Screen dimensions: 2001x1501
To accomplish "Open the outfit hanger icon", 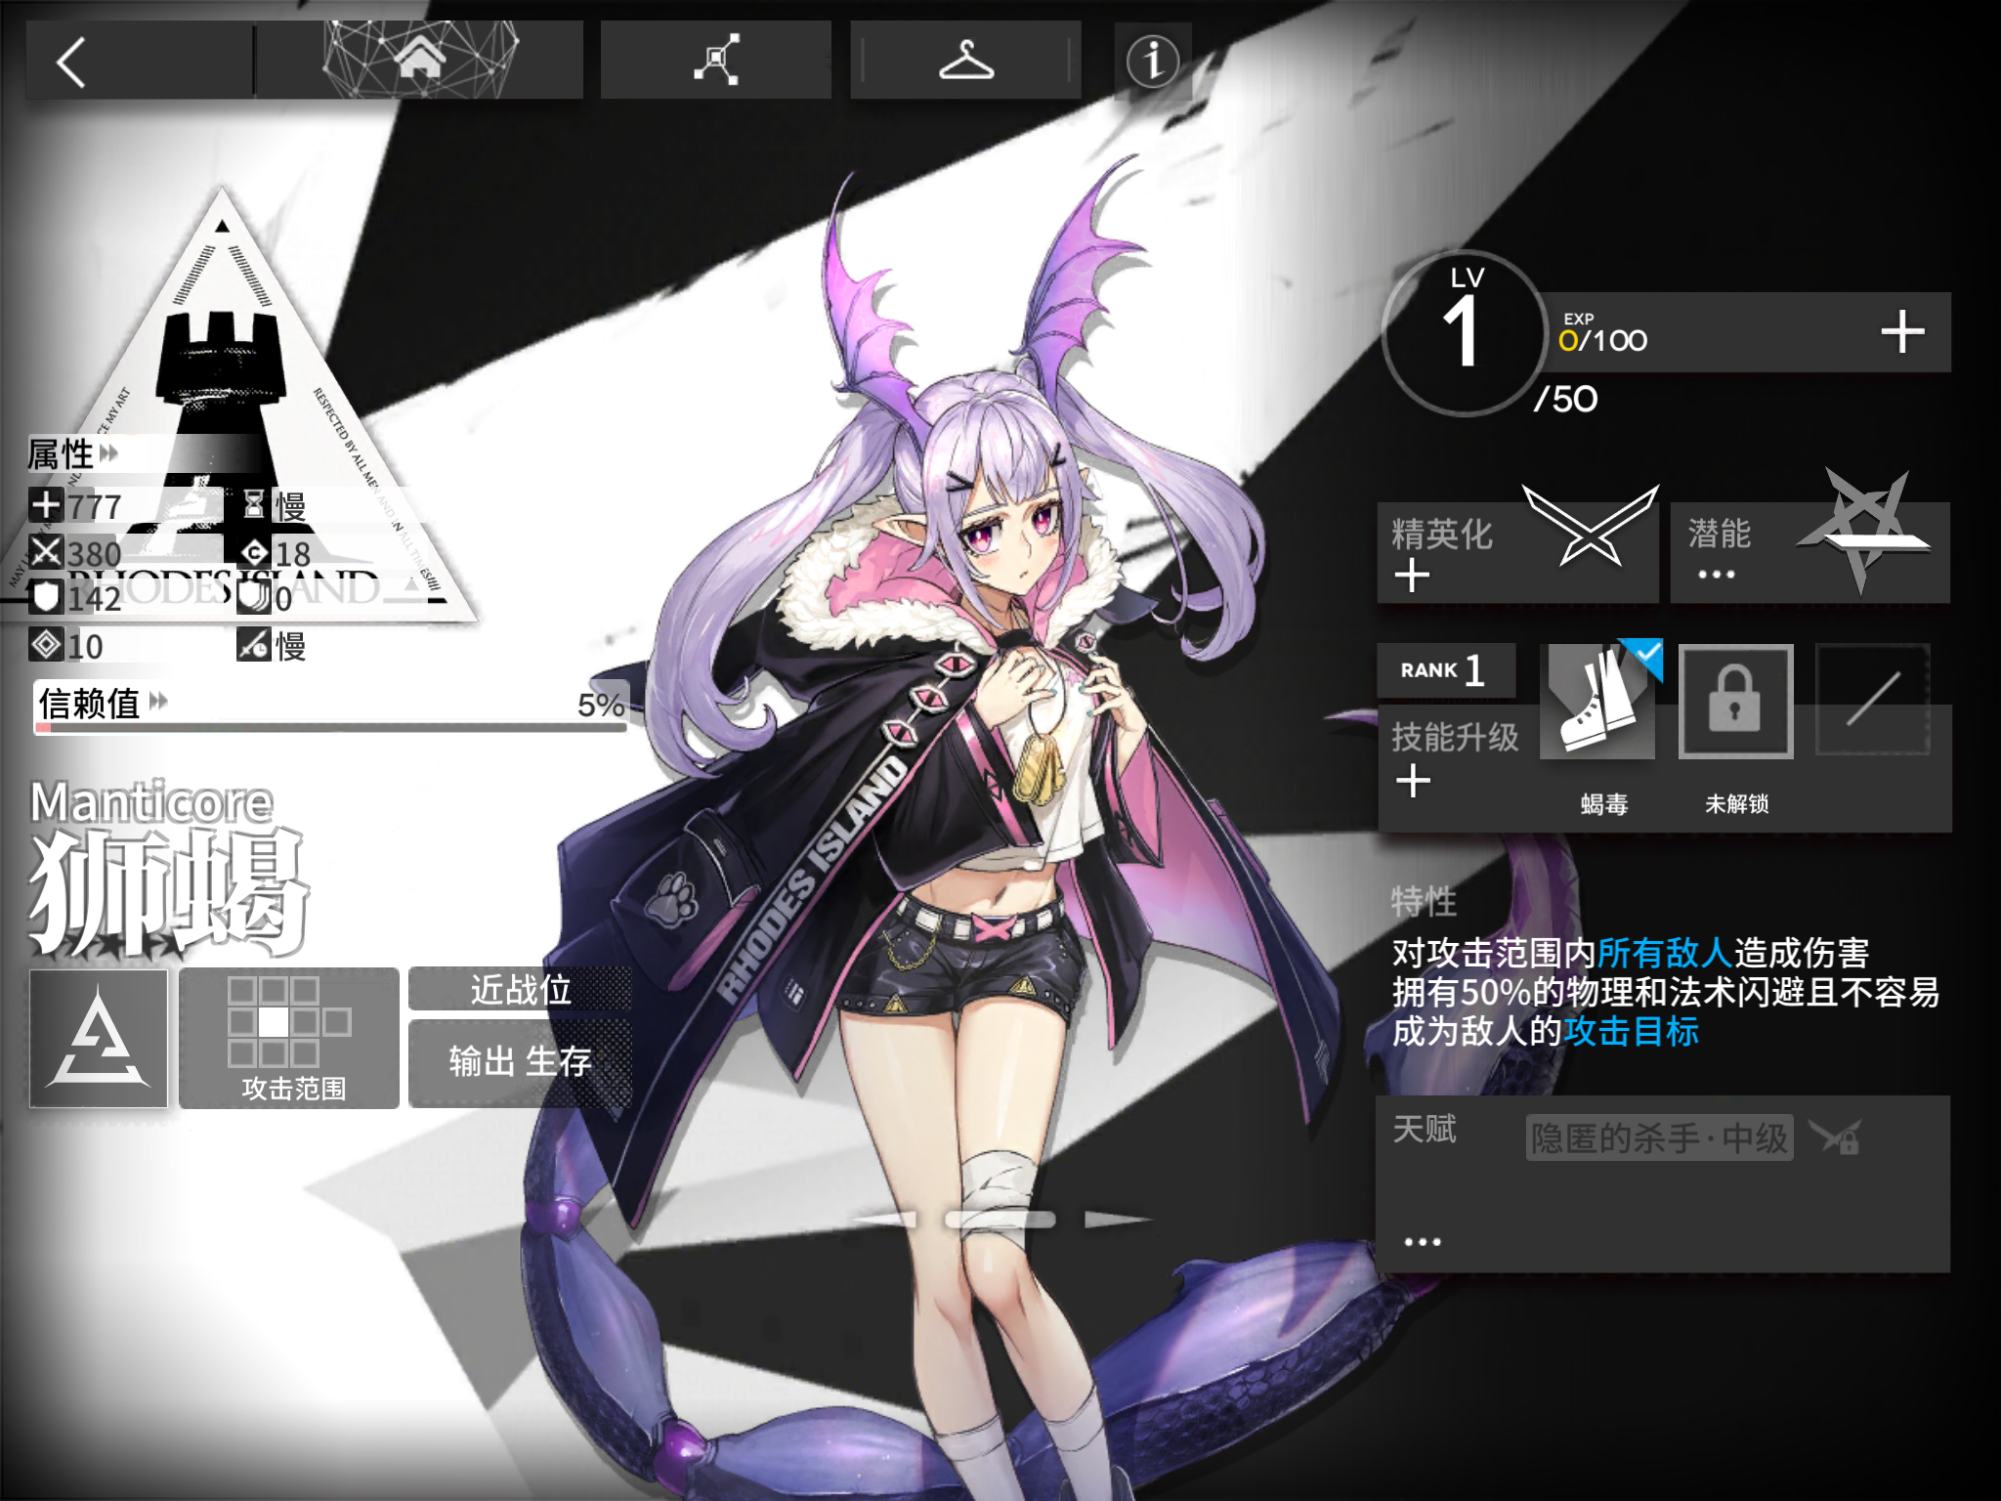I will pyautogui.click(x=966, y=61).
